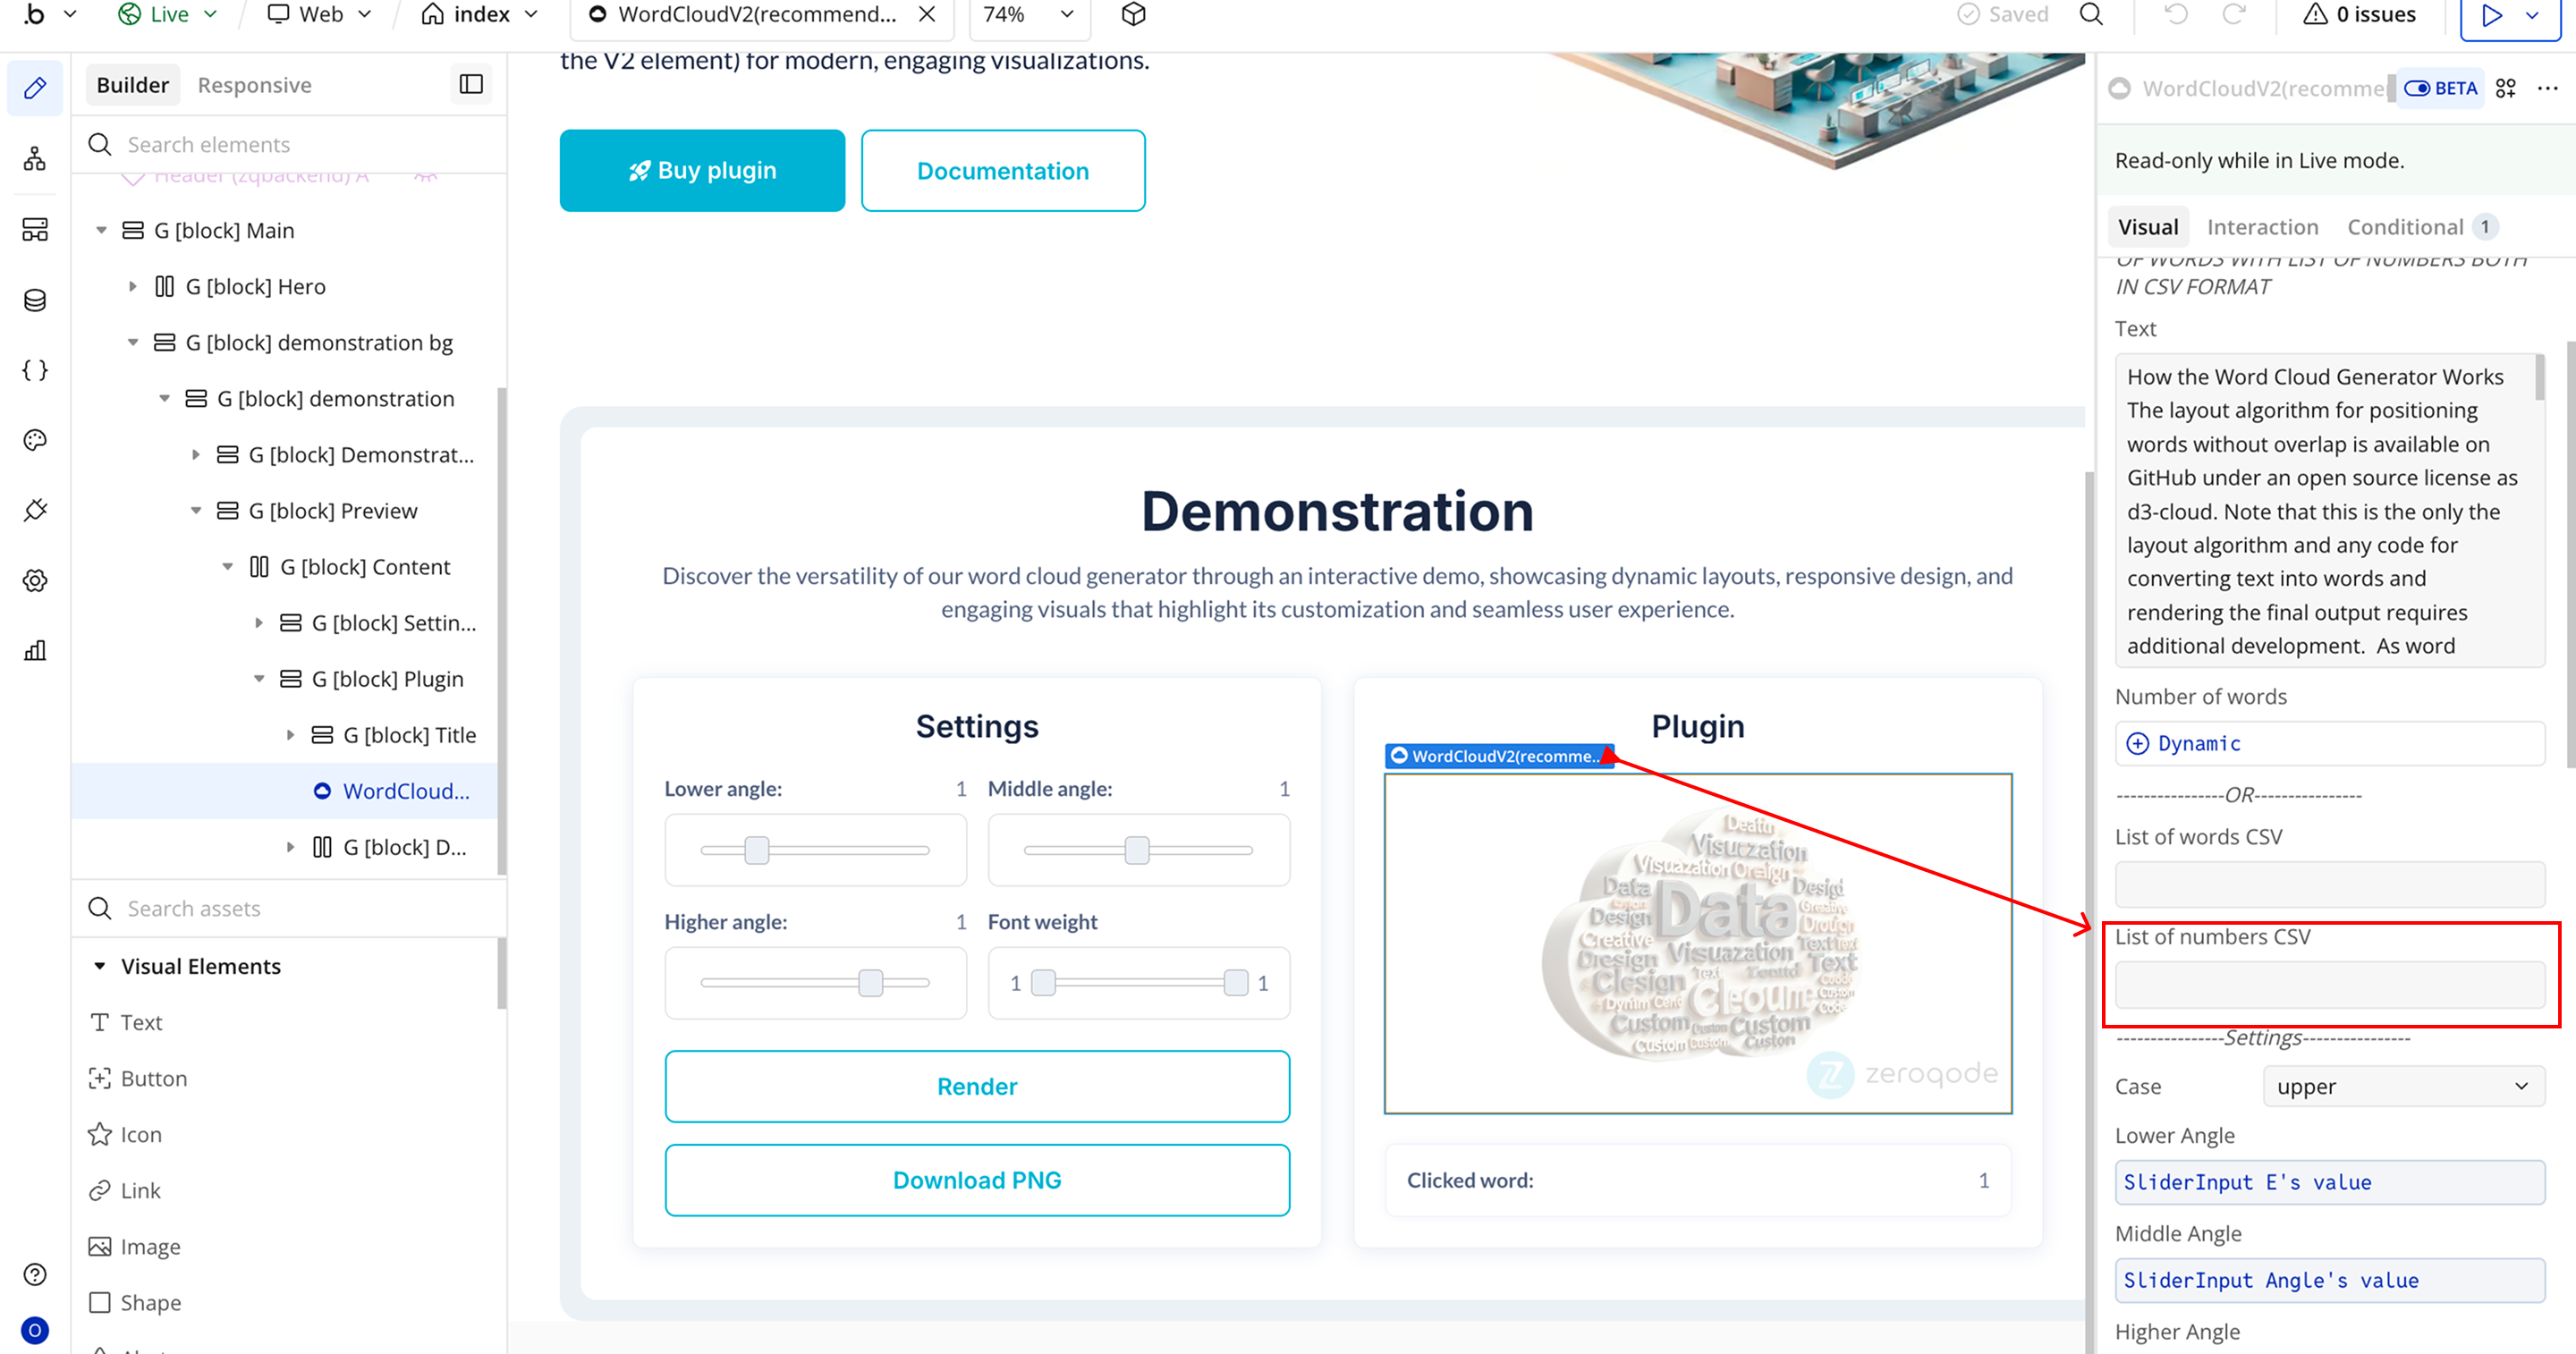Image resolution: width=2576 pixels, height=1354 pixels.
Task: Open the Data tab database icon
Action: [x=35, y=300]
